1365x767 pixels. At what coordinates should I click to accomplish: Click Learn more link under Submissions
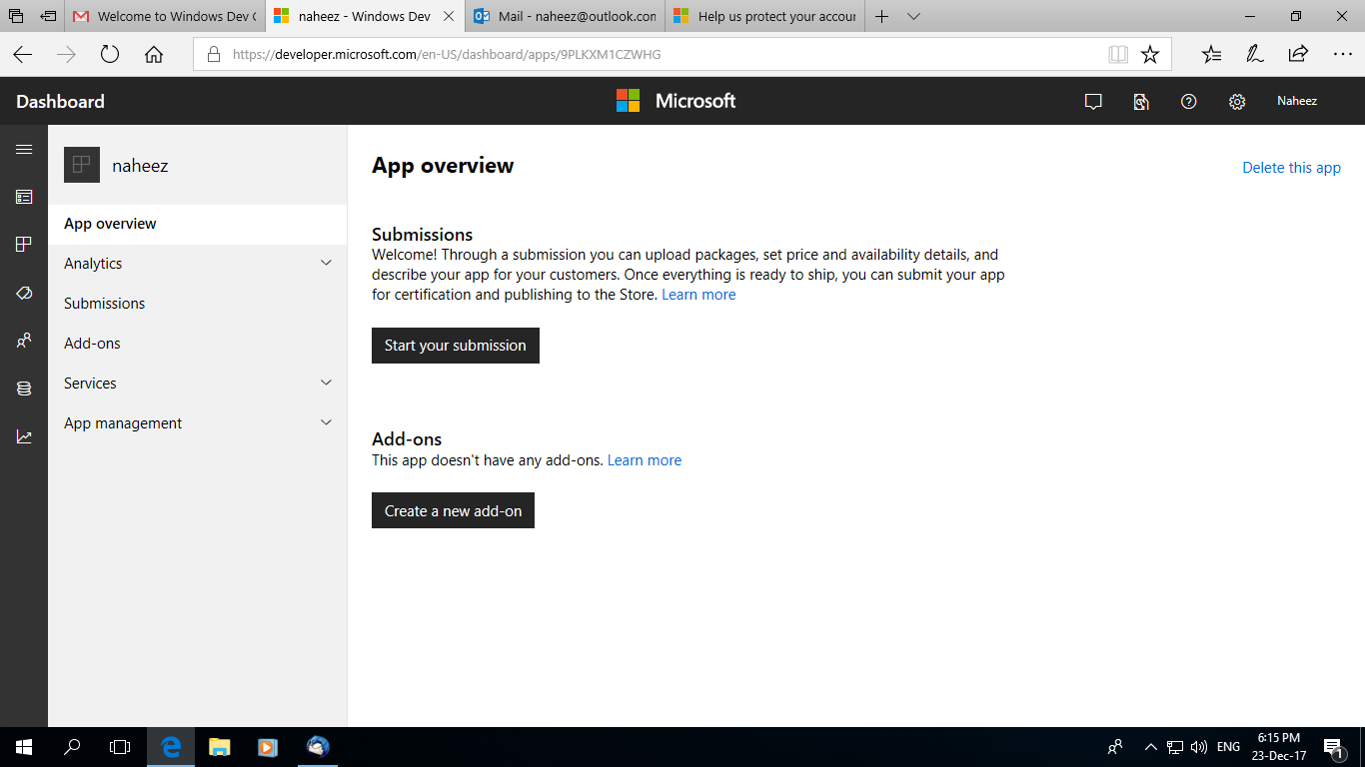pyautogui.click(x=698, y=295)
